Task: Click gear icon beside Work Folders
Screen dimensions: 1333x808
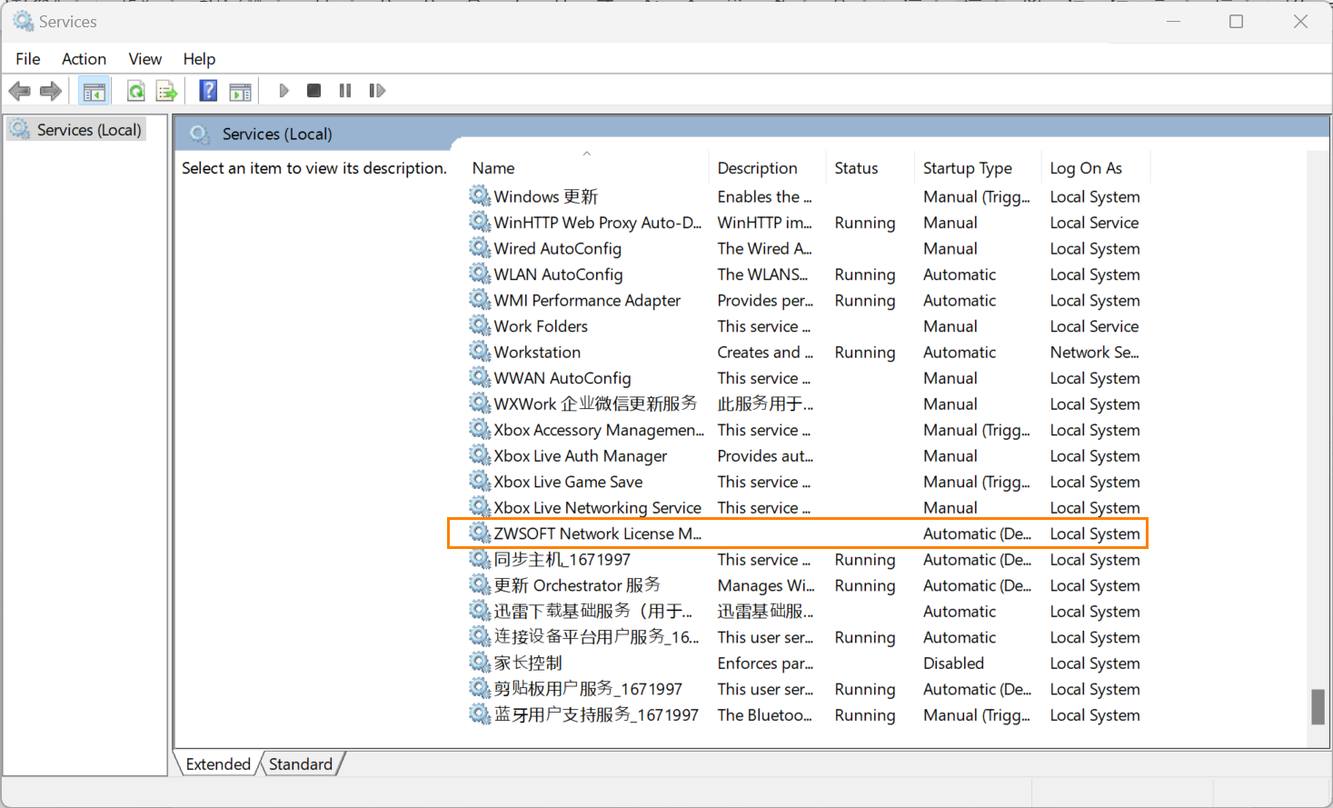Action: pyautogui.click(x=480, y=325)
